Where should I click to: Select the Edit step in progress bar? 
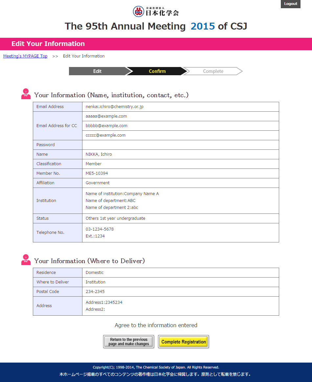coord(98,71)
